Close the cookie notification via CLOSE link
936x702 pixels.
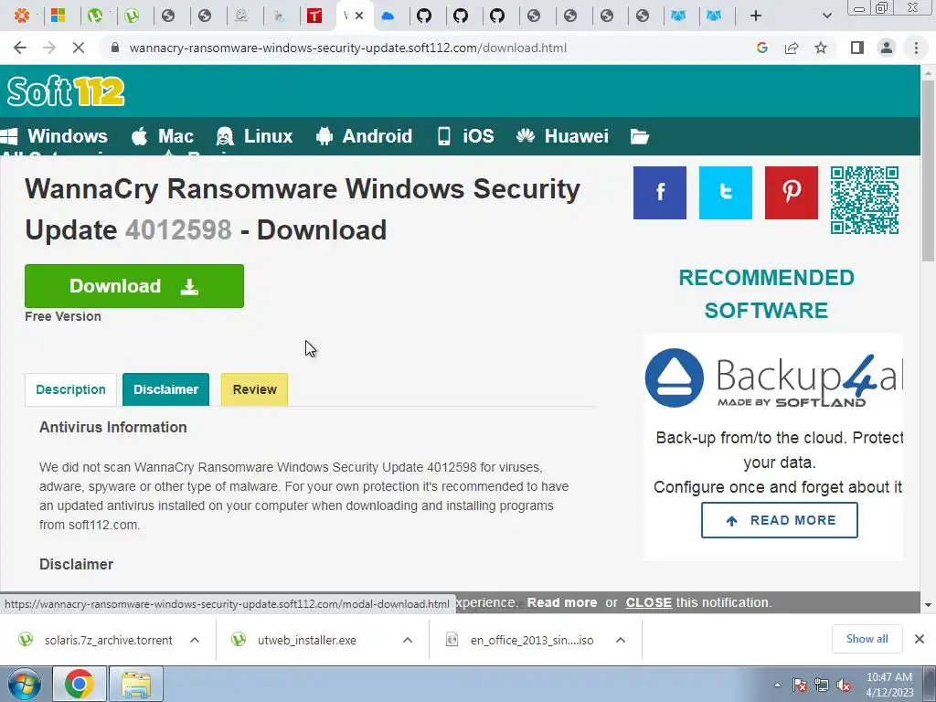point(648,602)
